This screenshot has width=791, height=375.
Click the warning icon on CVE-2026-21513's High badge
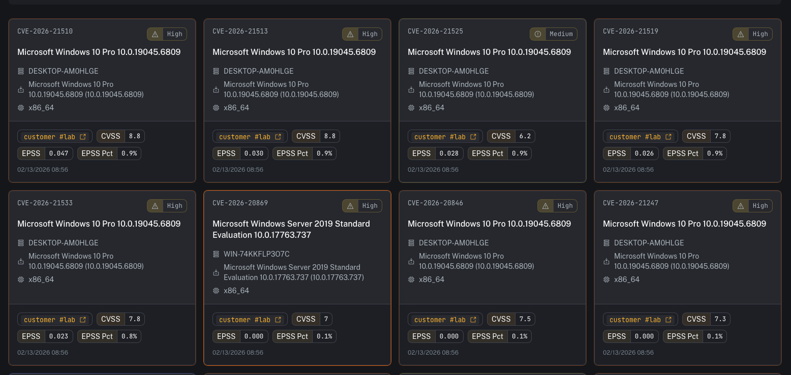(x=350, y=34)
